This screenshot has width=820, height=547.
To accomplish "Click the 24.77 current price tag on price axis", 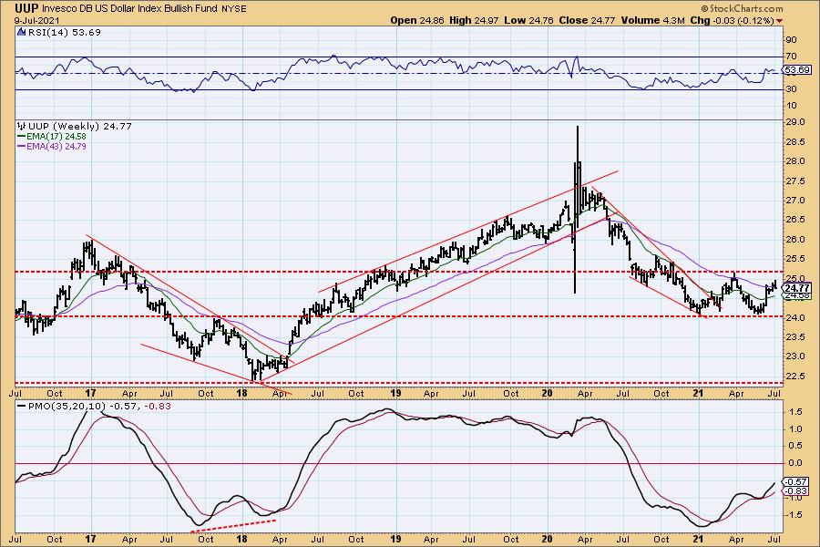I will [797, 288].
